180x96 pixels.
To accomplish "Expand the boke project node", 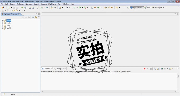I will coord(3,21).
